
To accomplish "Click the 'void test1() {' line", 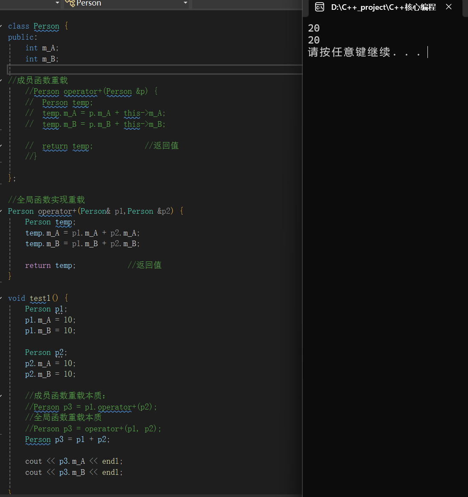I will [x=38, y=298].
